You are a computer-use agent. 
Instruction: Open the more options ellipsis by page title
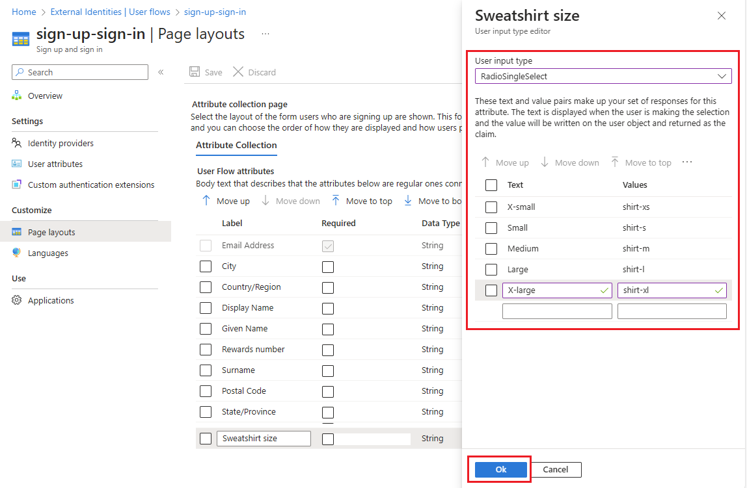point(265,34)
